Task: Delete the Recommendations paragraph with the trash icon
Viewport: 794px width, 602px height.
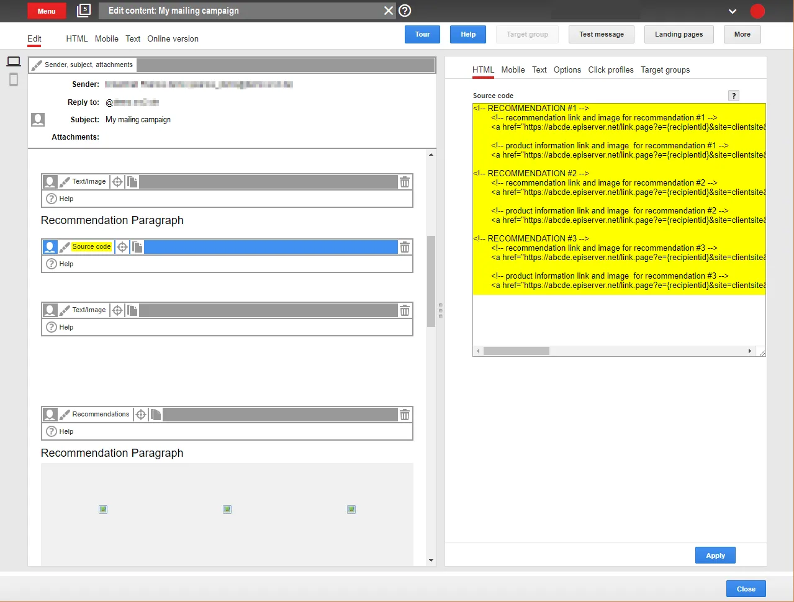Action: 405,415
